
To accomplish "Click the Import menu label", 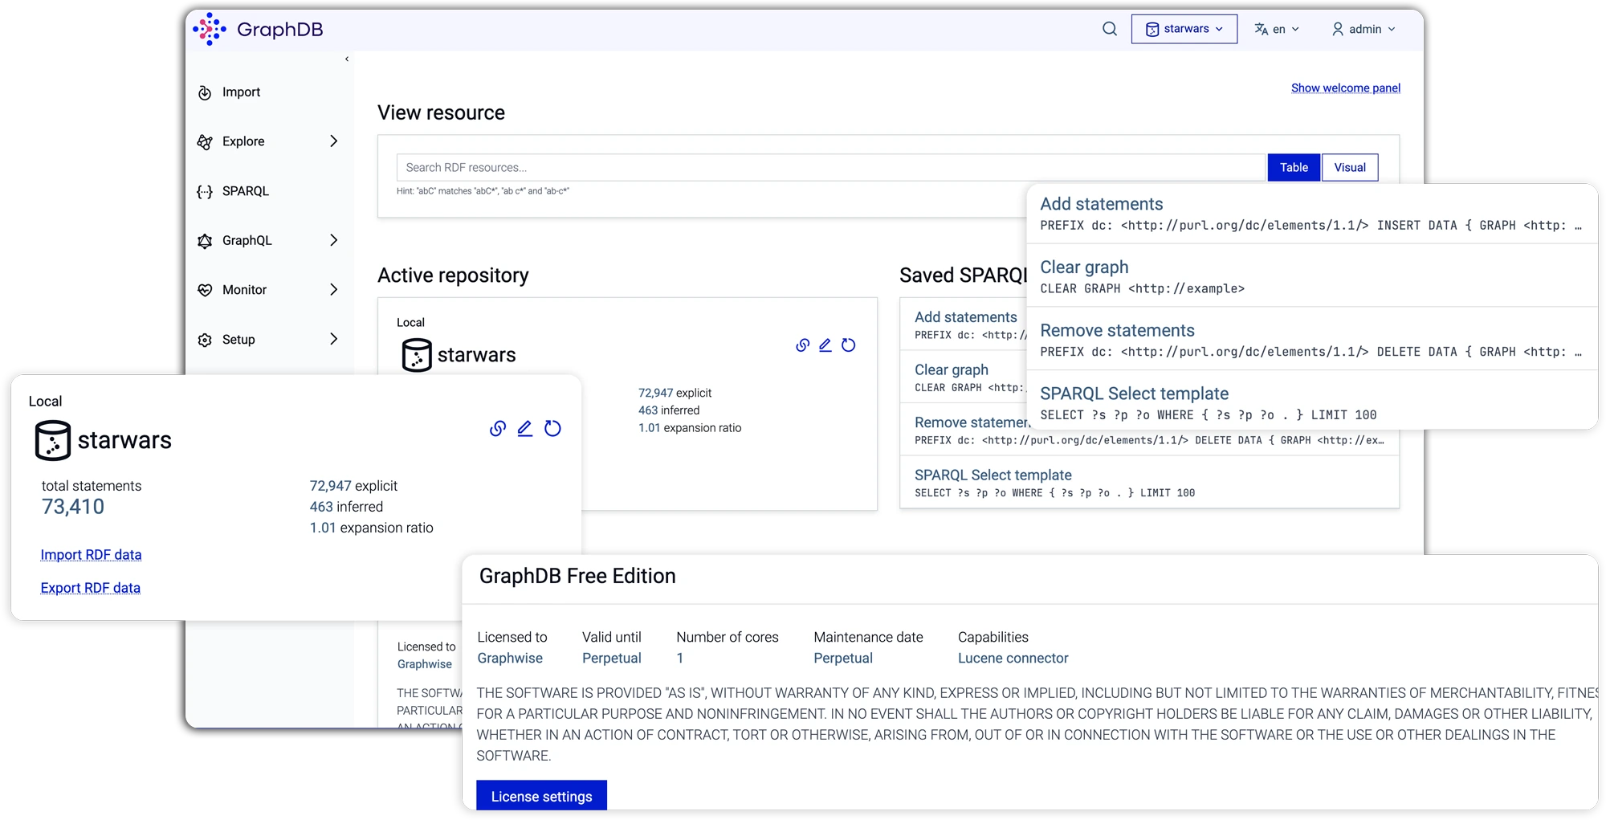I will tap(241, 92).
